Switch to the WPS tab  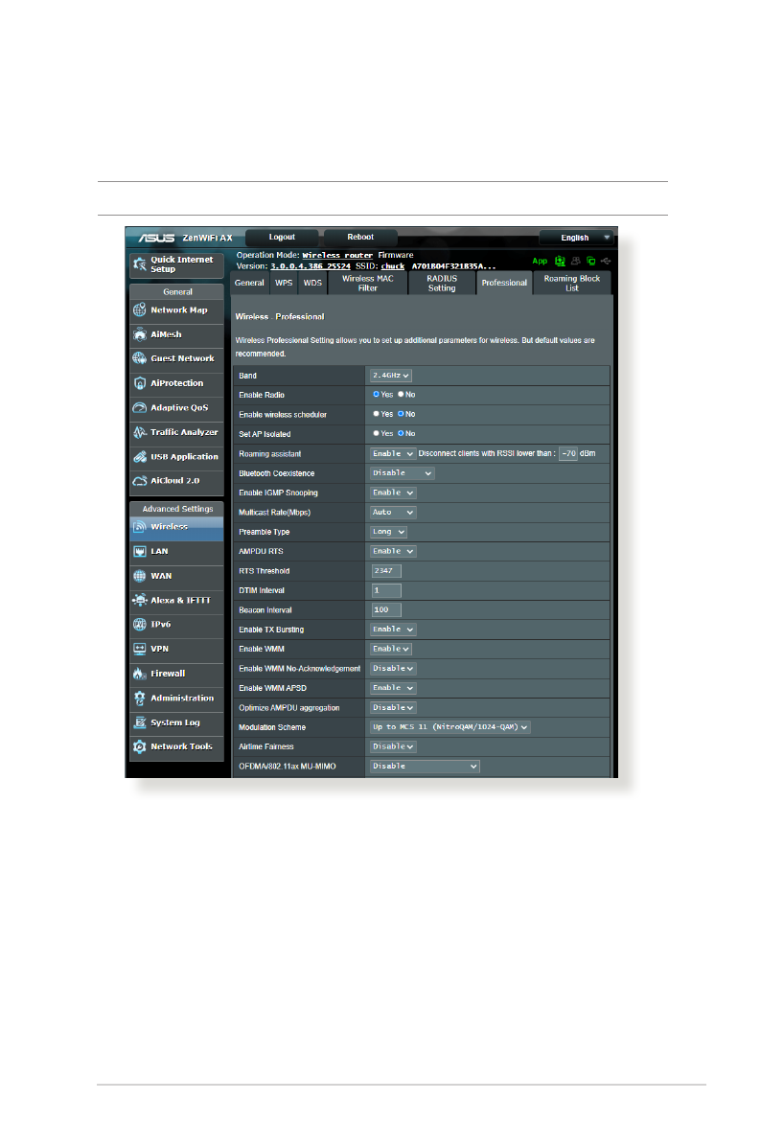click(x=285, y=284)
